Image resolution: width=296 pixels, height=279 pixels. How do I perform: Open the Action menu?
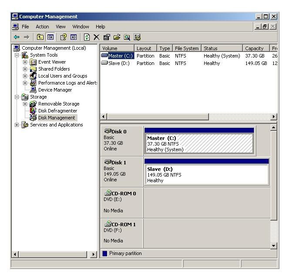tap(42, 27)
